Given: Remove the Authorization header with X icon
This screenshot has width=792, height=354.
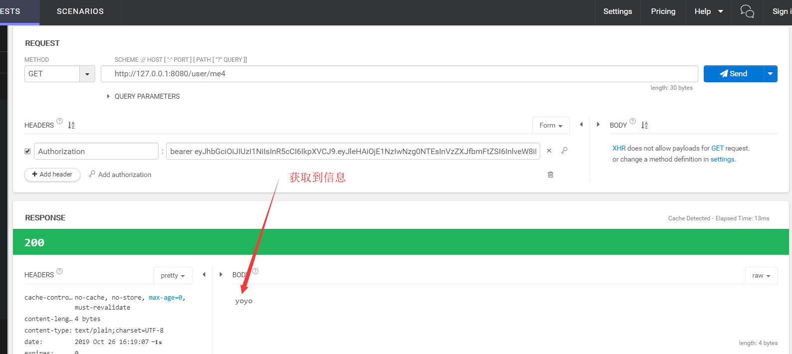Looking at the screenshot, I should point(549,151).
